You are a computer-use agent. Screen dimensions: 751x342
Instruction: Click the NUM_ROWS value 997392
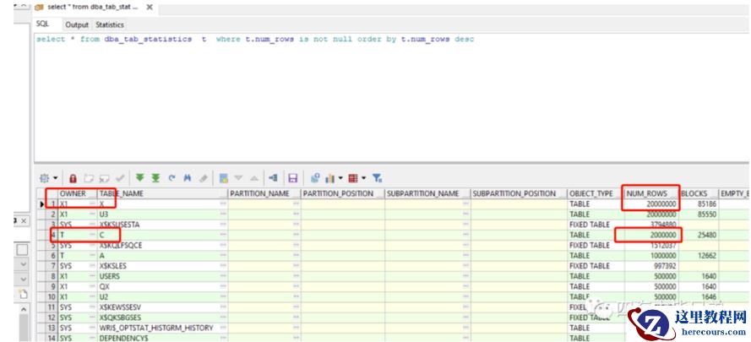point(664,266)
